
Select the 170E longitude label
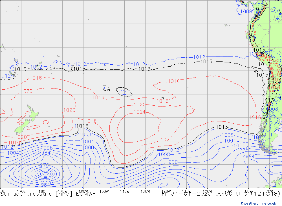point(21,191)
